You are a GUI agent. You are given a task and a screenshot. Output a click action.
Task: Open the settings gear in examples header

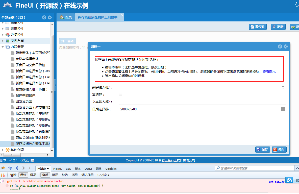tap(50, 17)
